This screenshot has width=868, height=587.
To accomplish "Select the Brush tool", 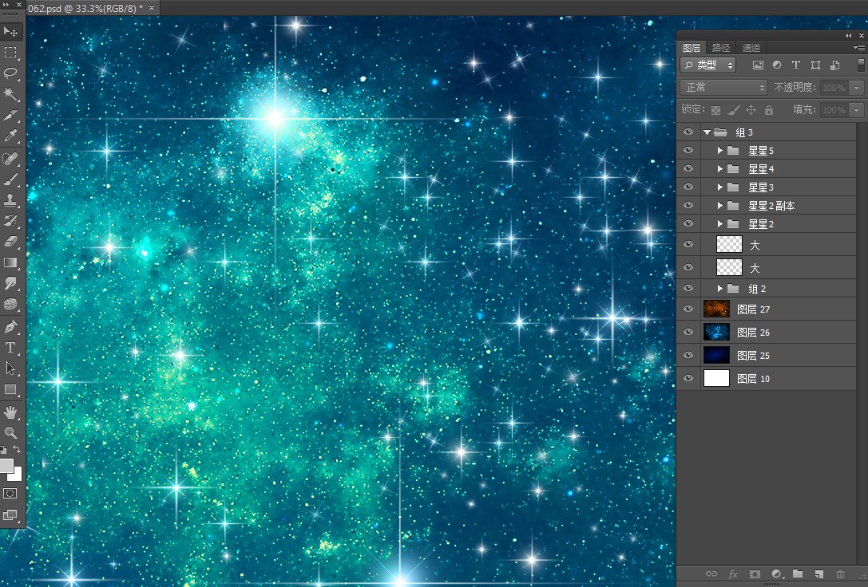I will pos(10,179).
